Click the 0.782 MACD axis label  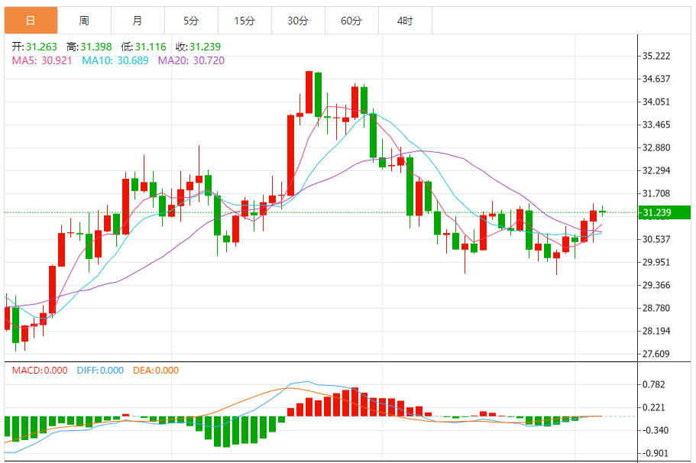[654, 384]
